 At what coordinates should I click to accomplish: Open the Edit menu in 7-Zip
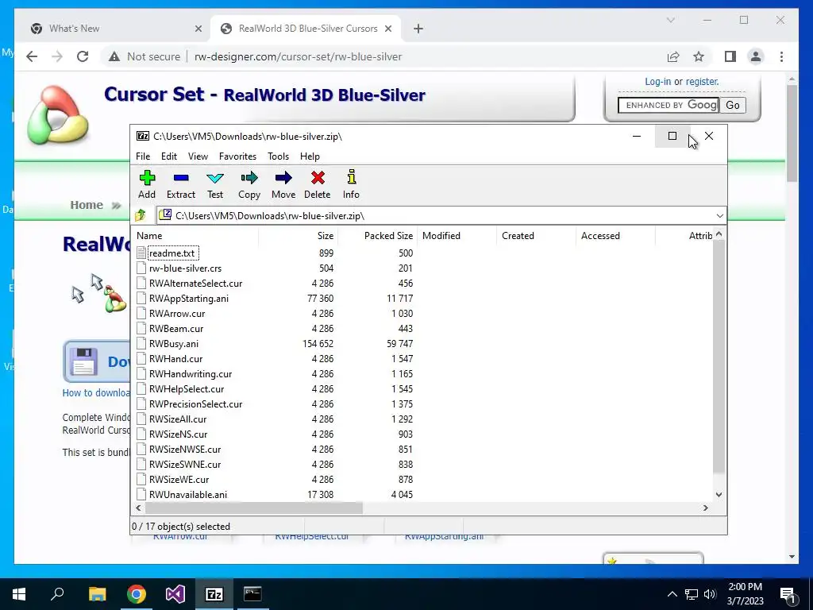(169, 156)
